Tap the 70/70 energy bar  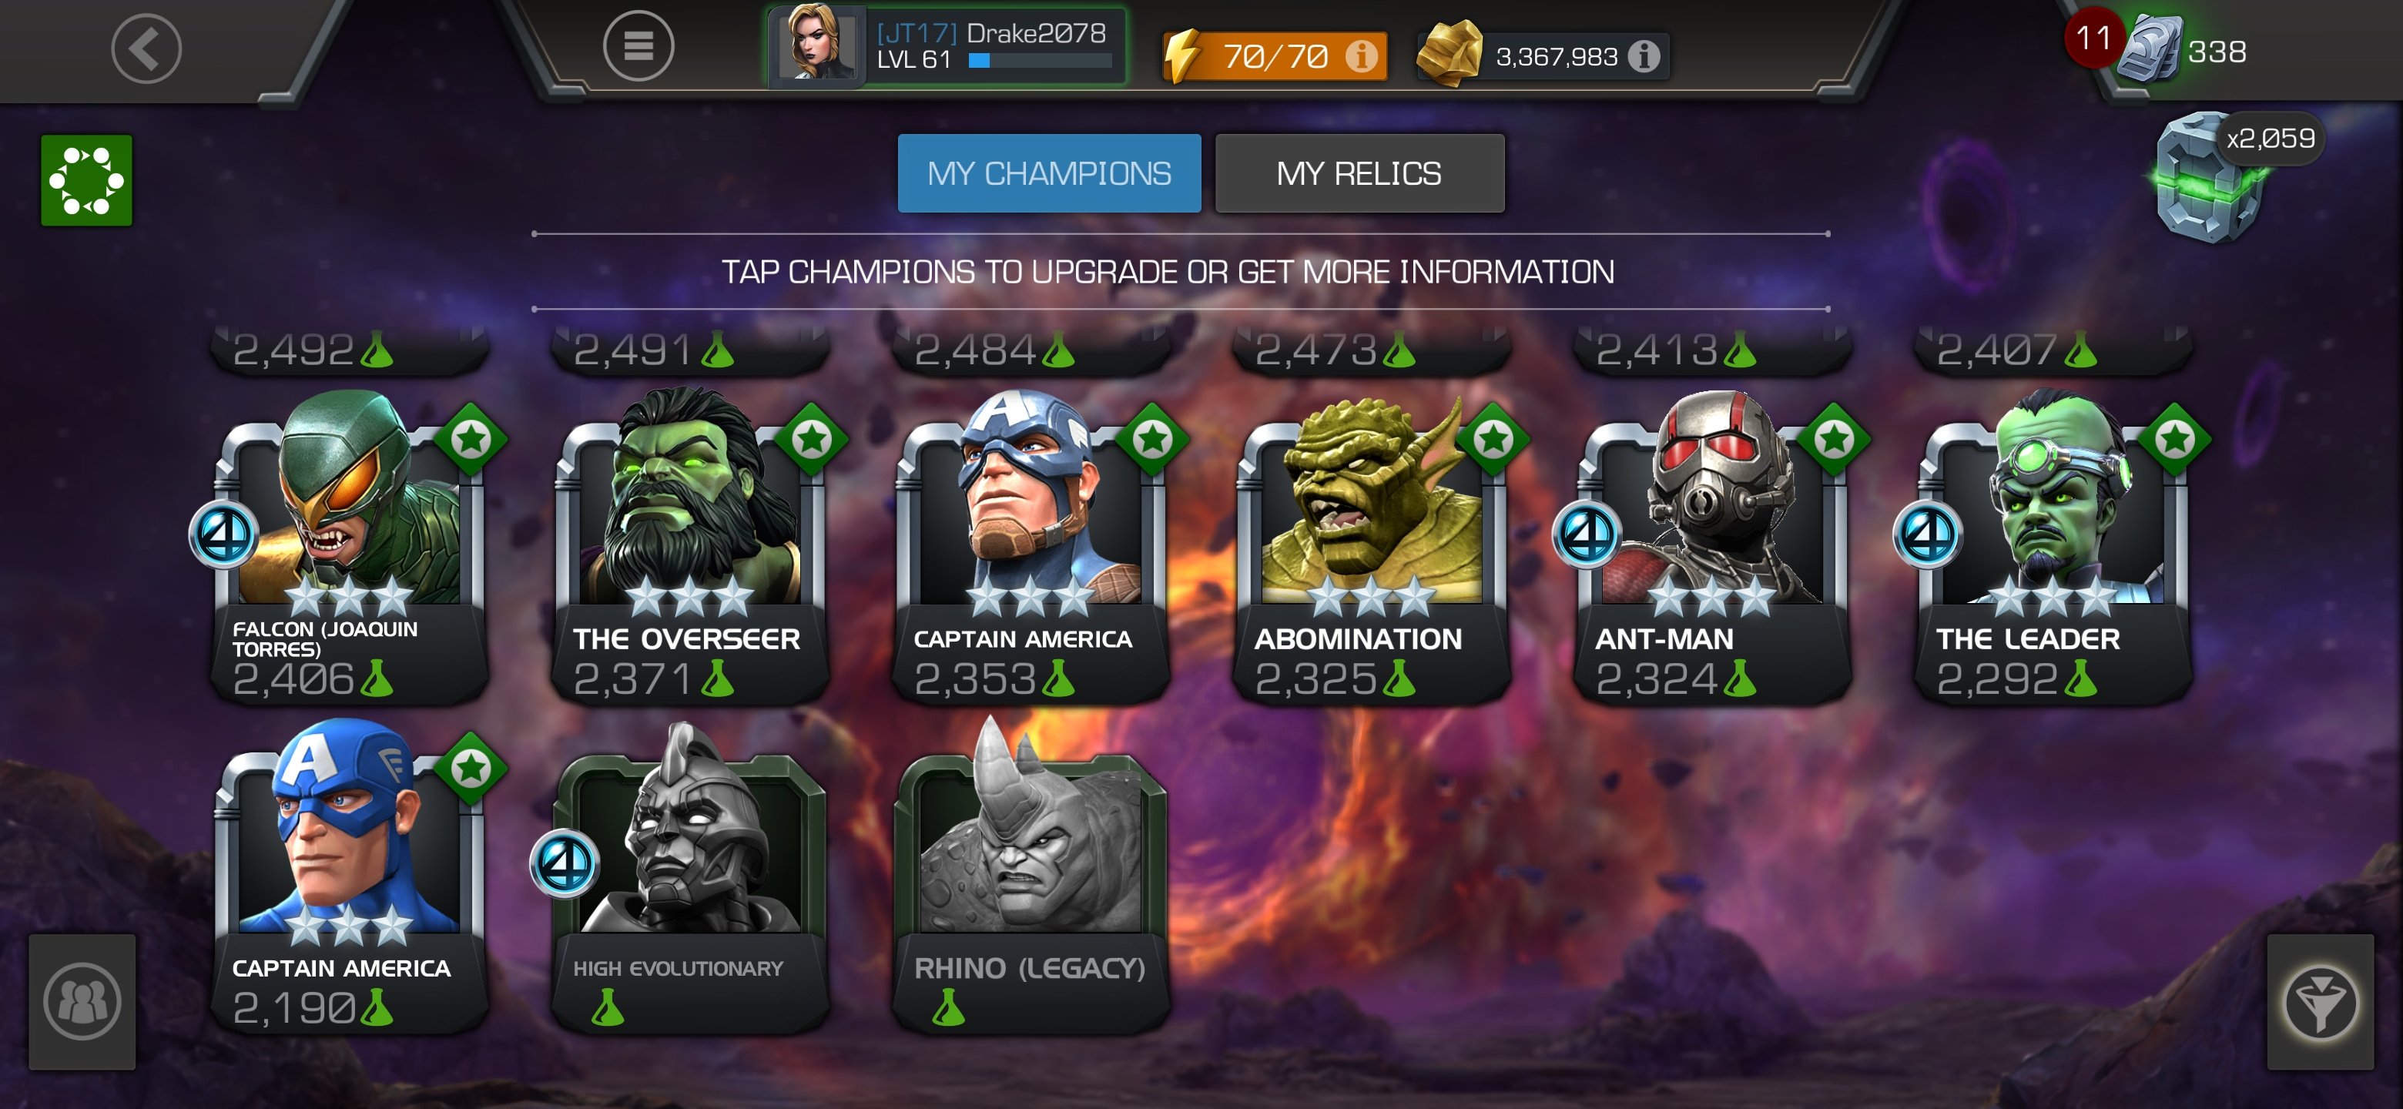click(x=1274, y=57)
